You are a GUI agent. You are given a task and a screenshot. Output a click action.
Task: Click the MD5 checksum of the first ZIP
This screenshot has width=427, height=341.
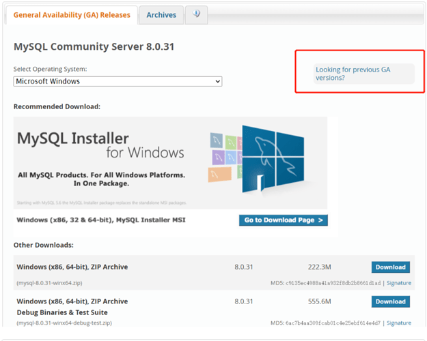point(325,282)
